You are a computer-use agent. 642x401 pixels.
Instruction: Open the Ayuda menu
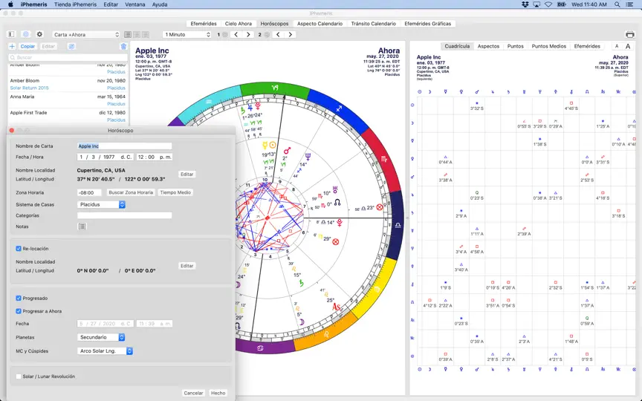pos(160,4)
